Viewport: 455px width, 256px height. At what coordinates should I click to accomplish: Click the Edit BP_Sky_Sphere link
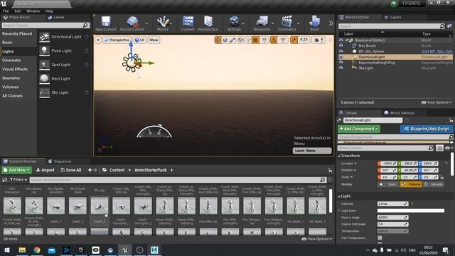pyautogui.click(x=437, y=51)
